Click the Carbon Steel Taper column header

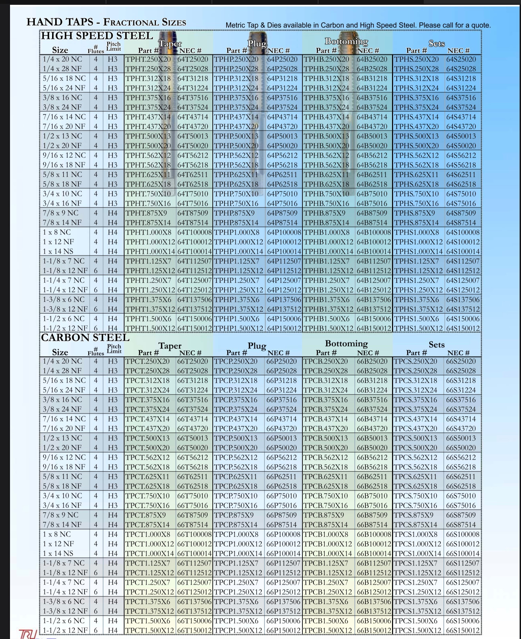point(170,346)
